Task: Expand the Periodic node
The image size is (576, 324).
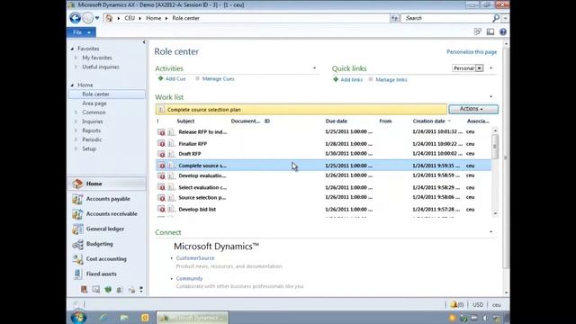Action: point(76,139)
